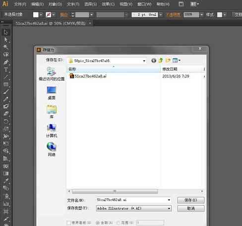This screenshot has width=242, height=226.
Task: Select file 51ca27bc462a8.ai in list
Action: tap(88, 76)
